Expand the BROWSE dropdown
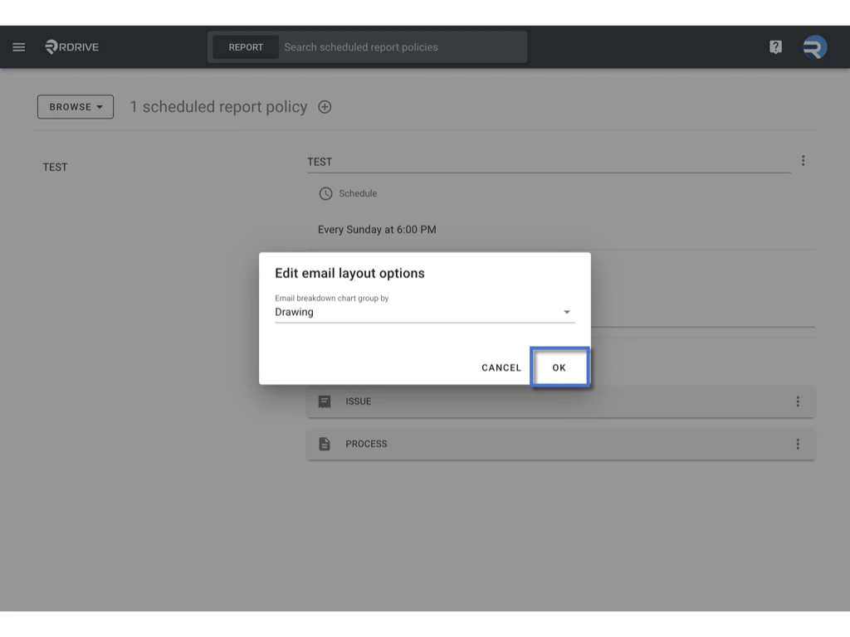Viewport: 850px width, 637px height. pos(75,106)
